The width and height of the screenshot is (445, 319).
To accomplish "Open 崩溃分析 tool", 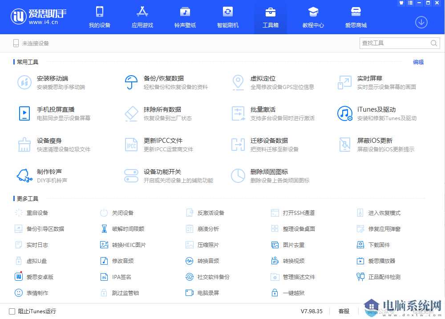I will (x=202, y=229).
